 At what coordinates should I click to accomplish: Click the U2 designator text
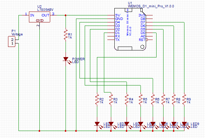[x=39, y=7]
